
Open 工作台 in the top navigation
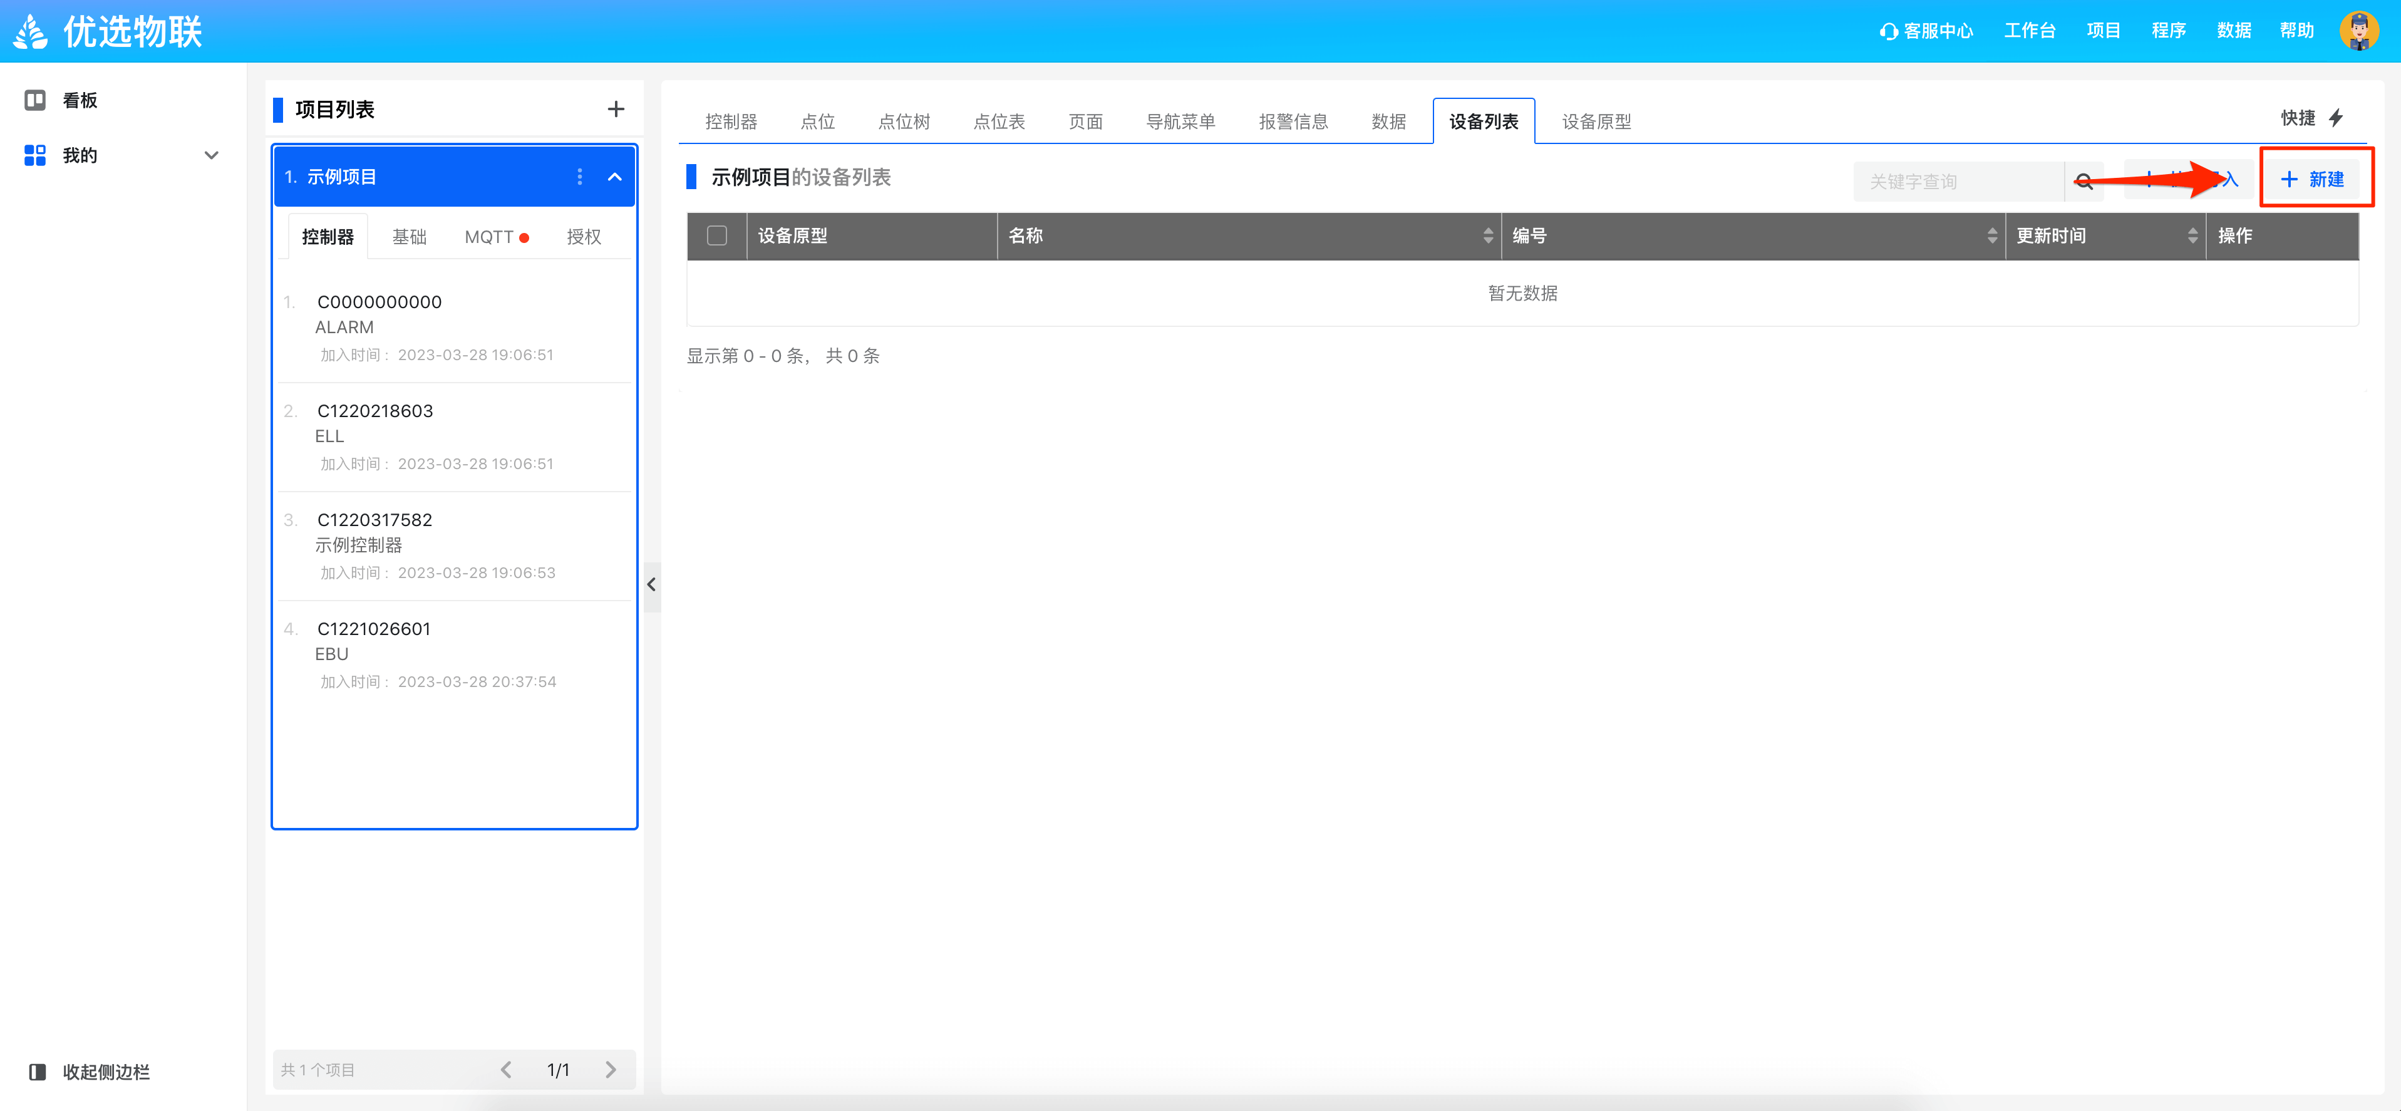(x=2030, y=31)
